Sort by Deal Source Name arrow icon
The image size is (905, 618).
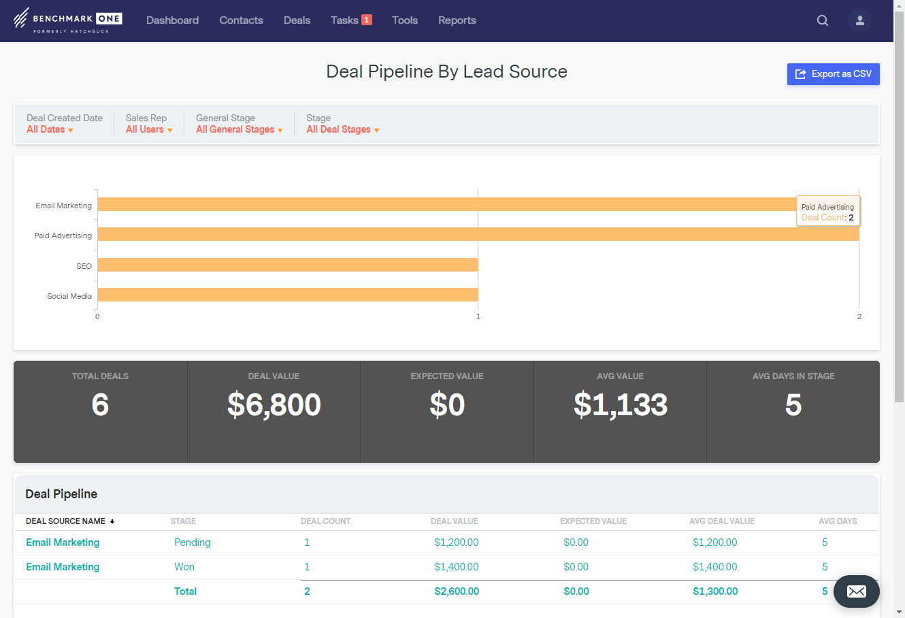112,521
